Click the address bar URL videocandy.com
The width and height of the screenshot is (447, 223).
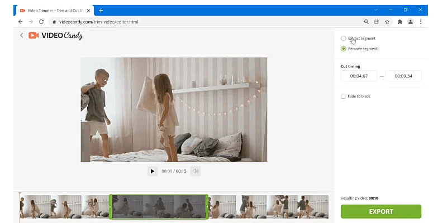click(99, 22)
